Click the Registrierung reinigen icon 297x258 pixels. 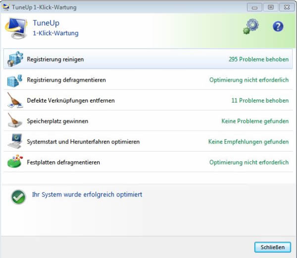pos(15,59)
